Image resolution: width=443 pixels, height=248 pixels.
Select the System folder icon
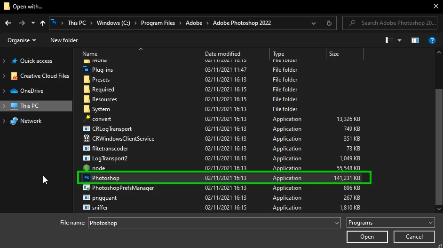pos(87,109)
